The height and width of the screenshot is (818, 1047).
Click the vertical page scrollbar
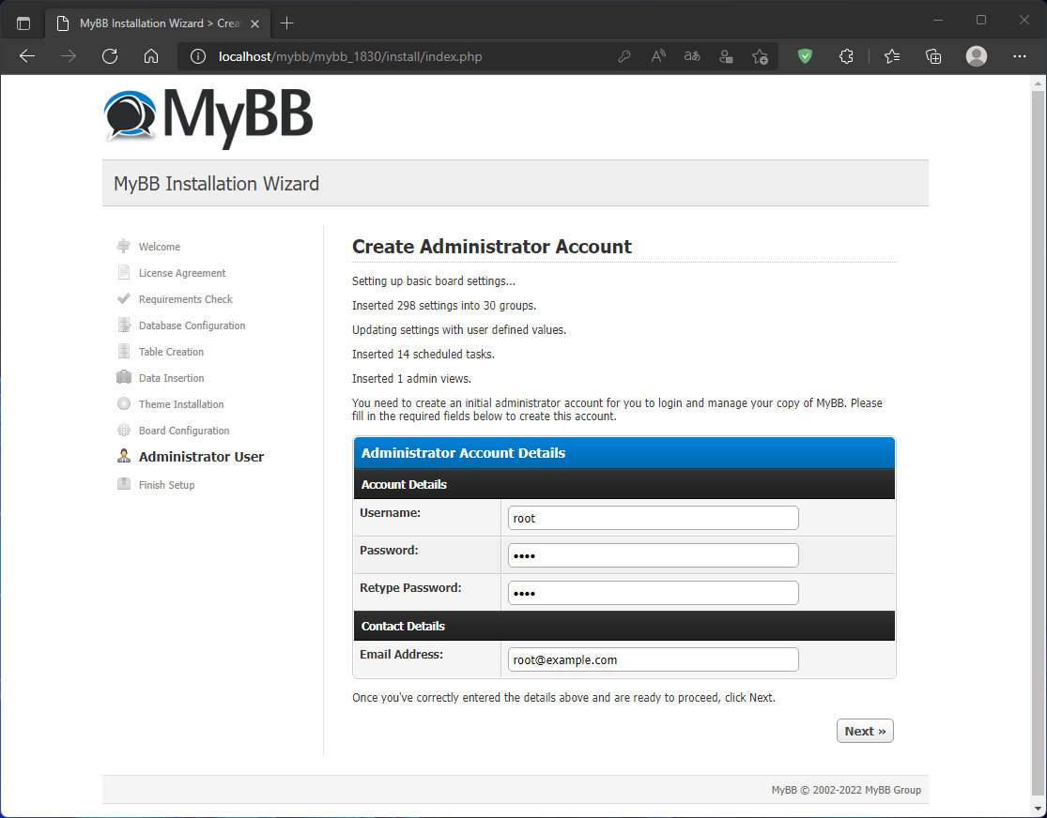point(1037,443)
